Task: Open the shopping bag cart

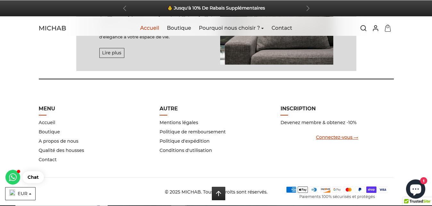Action: (387, 28)
